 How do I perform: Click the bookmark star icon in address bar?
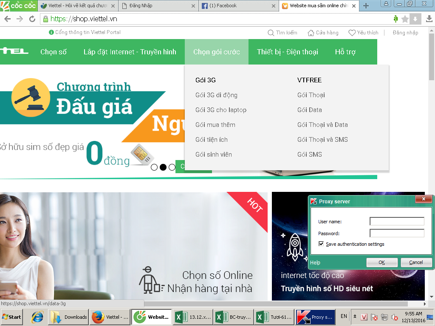[405, 19]
